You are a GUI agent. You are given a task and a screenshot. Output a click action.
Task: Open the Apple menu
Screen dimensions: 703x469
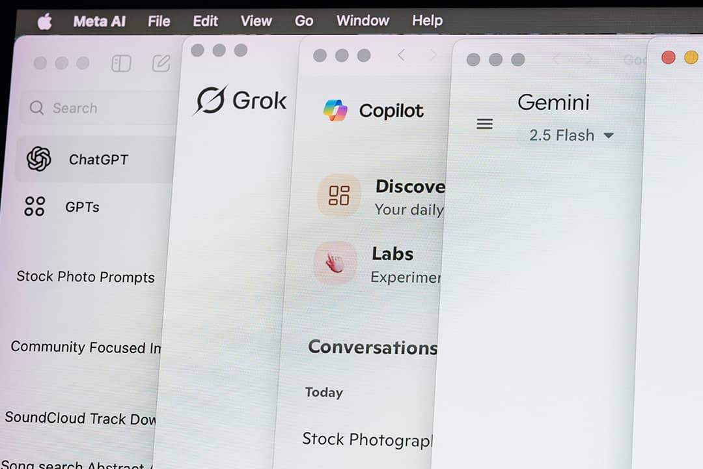click(x=44, y=21)
